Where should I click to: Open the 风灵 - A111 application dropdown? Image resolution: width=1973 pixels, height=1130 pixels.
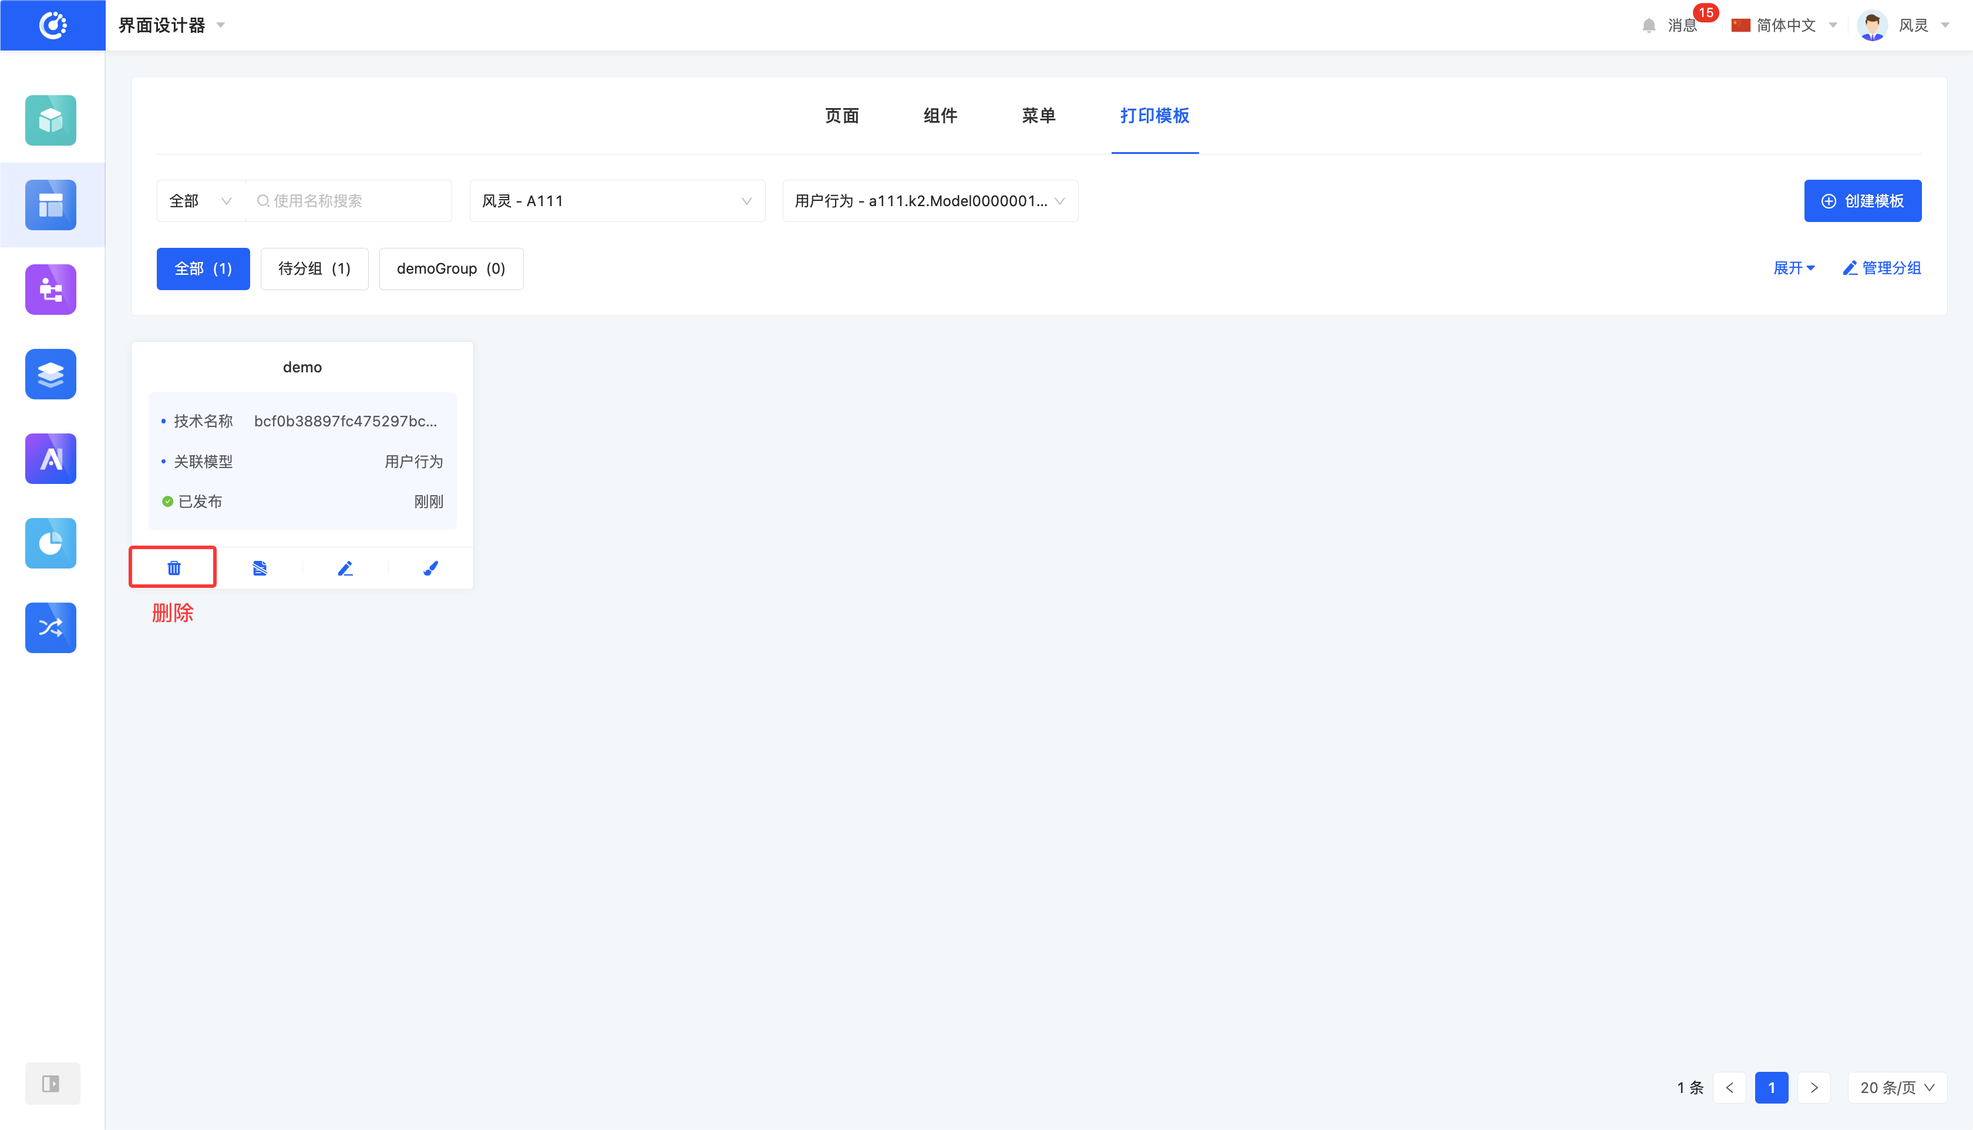617,201
